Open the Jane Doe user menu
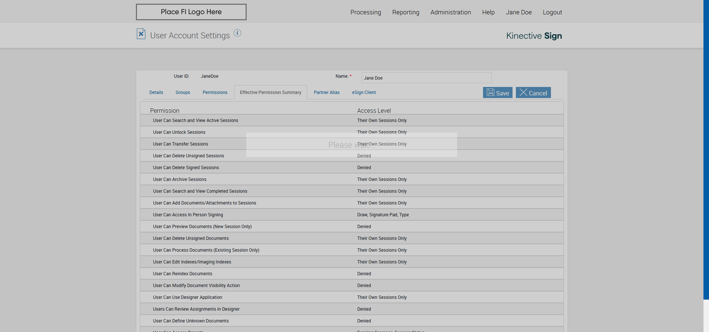Image resolution: width=709 pixels, height=332 pixels. pos(518,13)
